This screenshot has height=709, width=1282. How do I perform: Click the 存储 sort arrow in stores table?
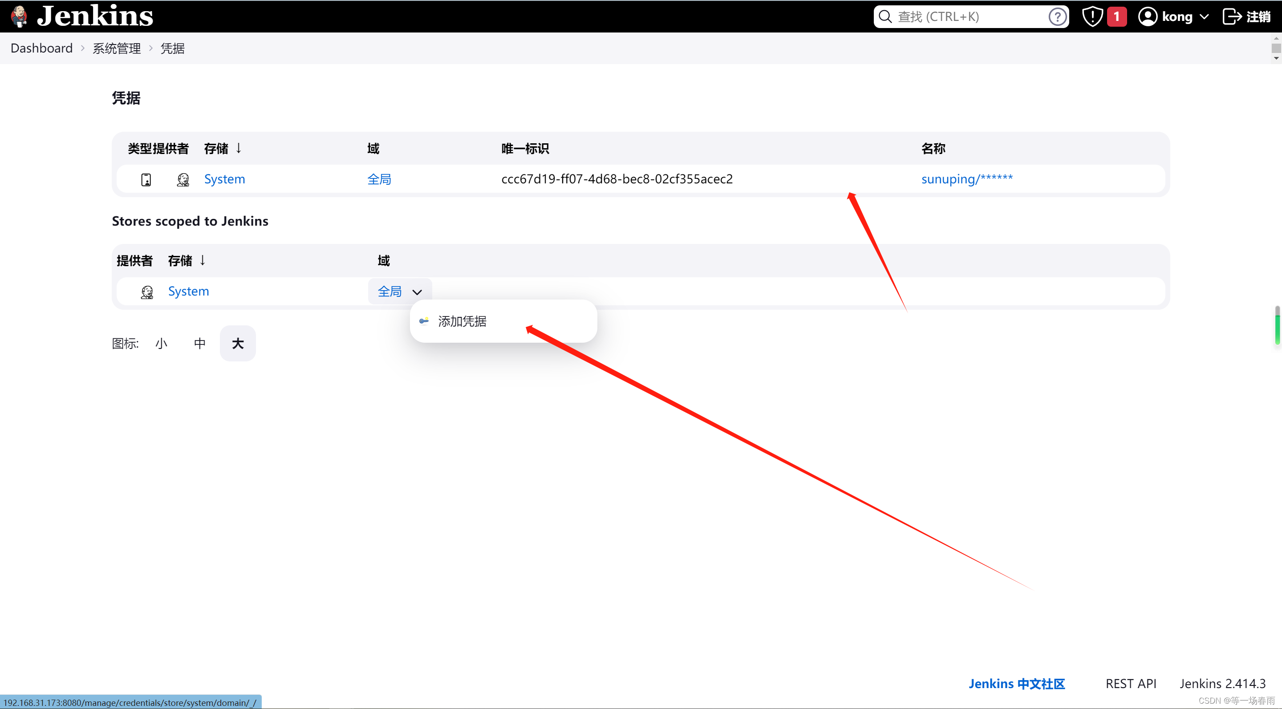(202, 260)
